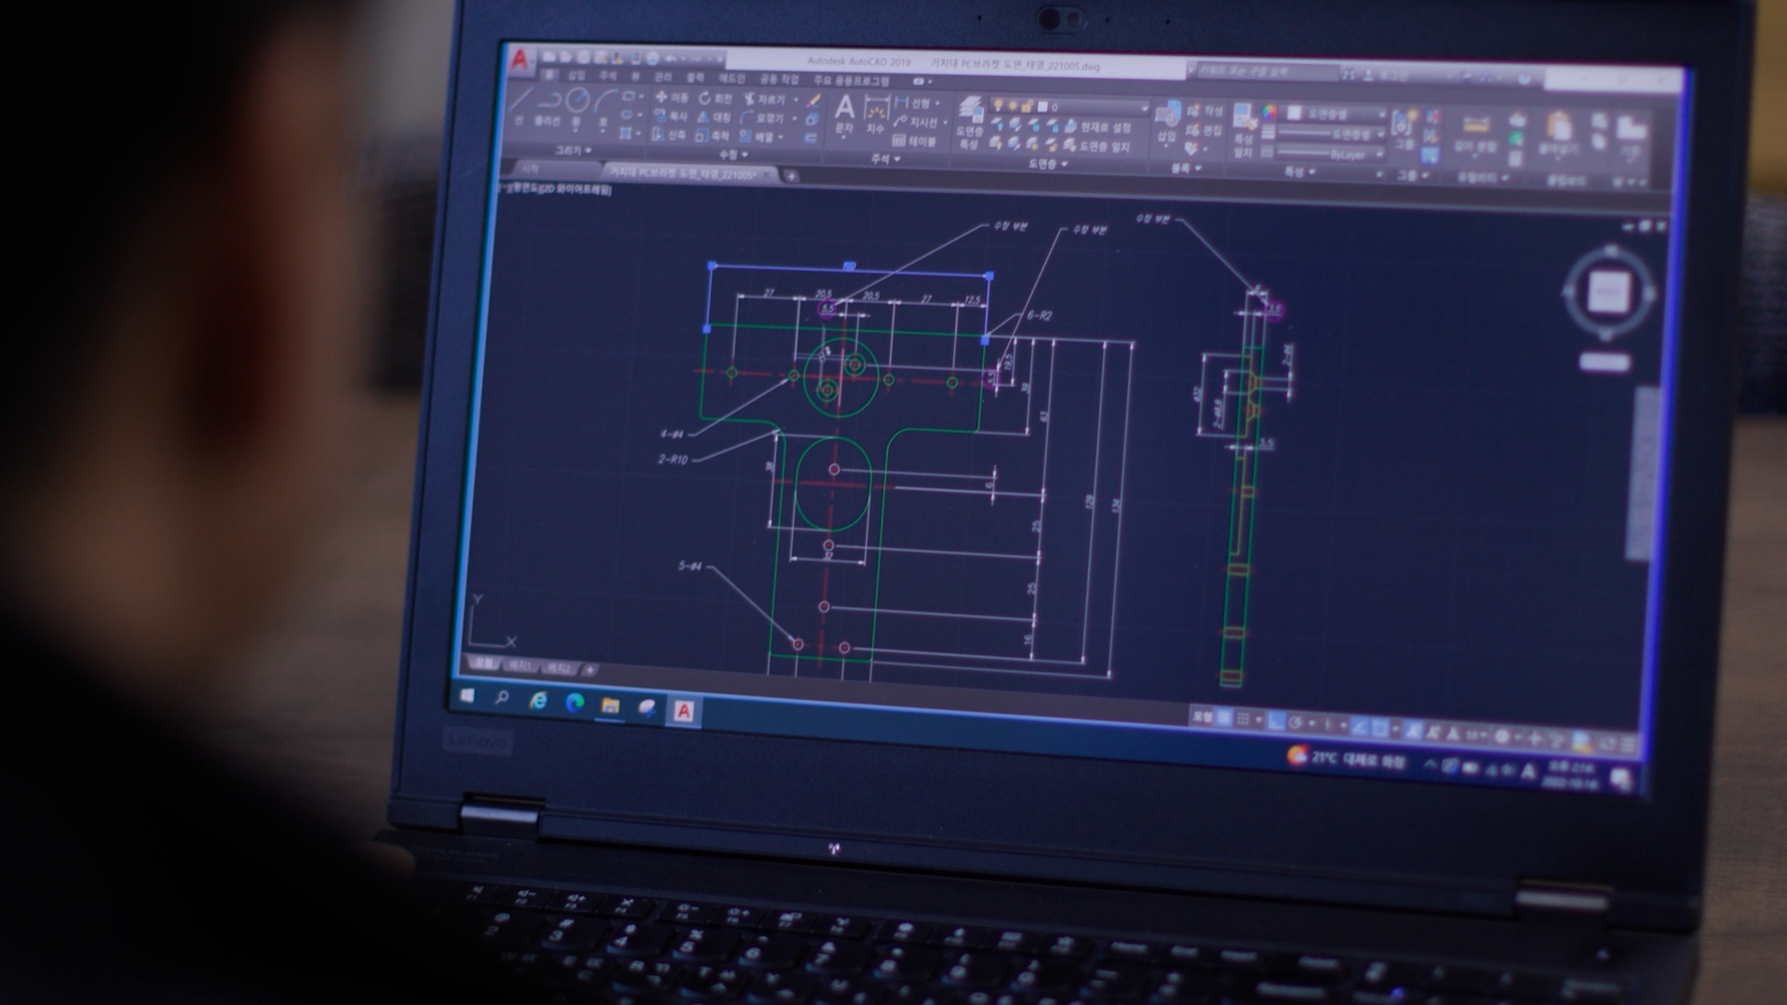Toggle ortho mode in status bar

1277,722
